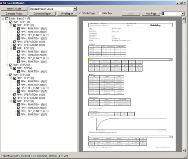Toggle the Whole Page checkbox
188x159 pixels.
click(80, 13)
